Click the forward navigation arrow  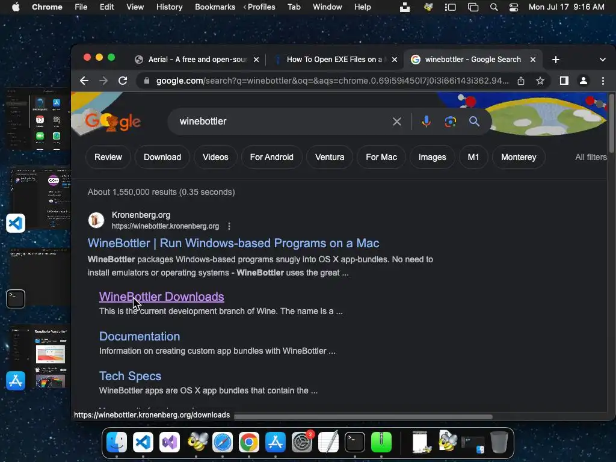[x=103, y=81]
